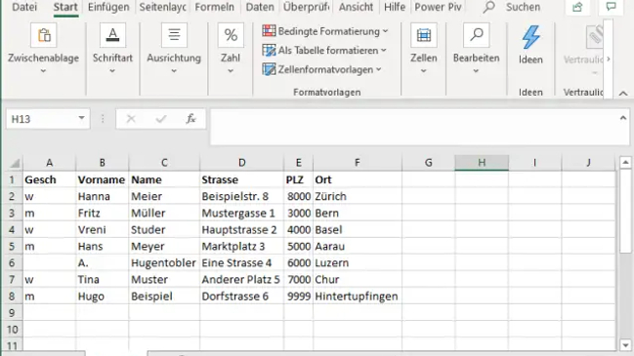Open the Schriftart font group
Image resolution: width=634 pixels, height=356 pixels.
[112, 49]
